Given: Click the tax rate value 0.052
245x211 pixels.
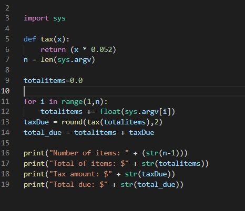Looking at the screenshot, I should [x=101, y=49].
